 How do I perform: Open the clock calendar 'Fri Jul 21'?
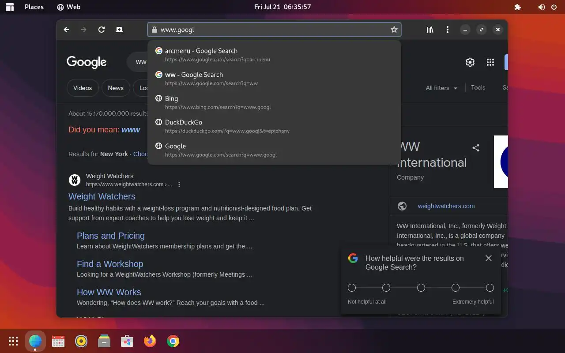click(282, 7)
